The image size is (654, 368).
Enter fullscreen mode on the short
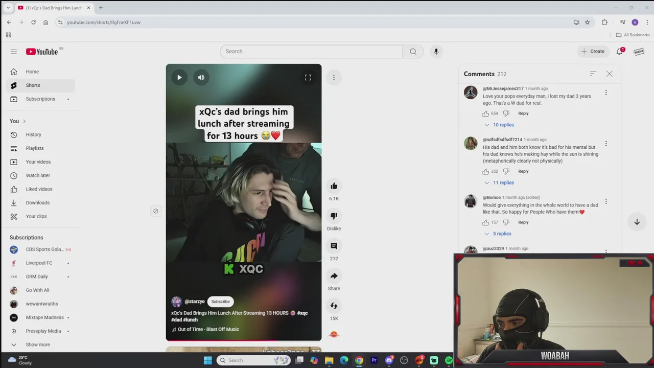(308, 77)
